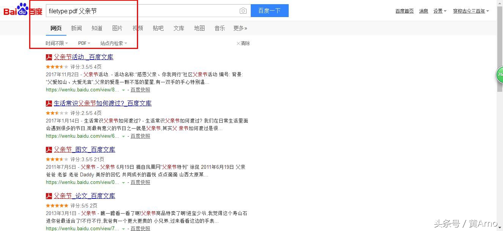Image resolution: width=503 pixels, height=231 pixels.
Task: Open the 穿梭古今三百年 account dropdown
Action: coord(471,11)
